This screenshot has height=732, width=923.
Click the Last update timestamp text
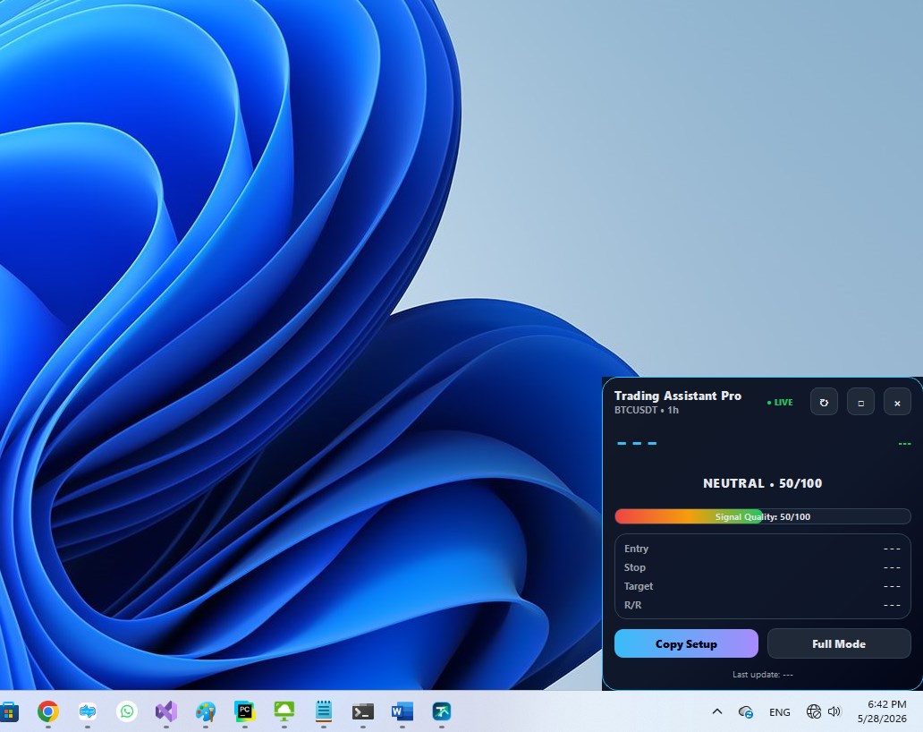(x=762, y=675)
